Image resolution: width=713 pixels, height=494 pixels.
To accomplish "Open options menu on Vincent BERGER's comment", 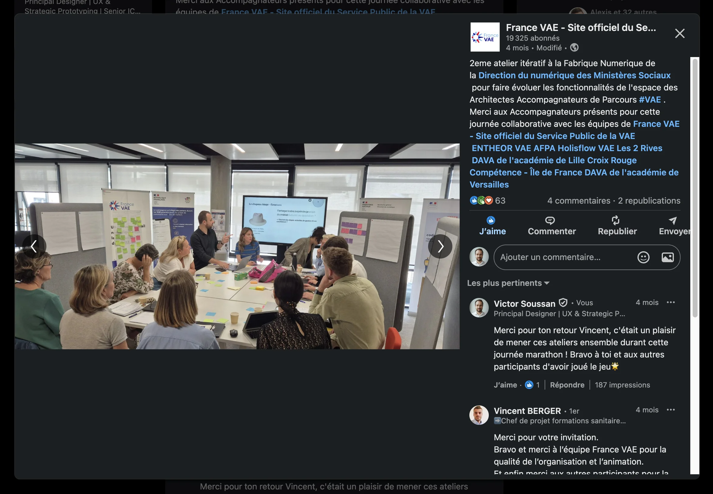I will tap(671, 410).
